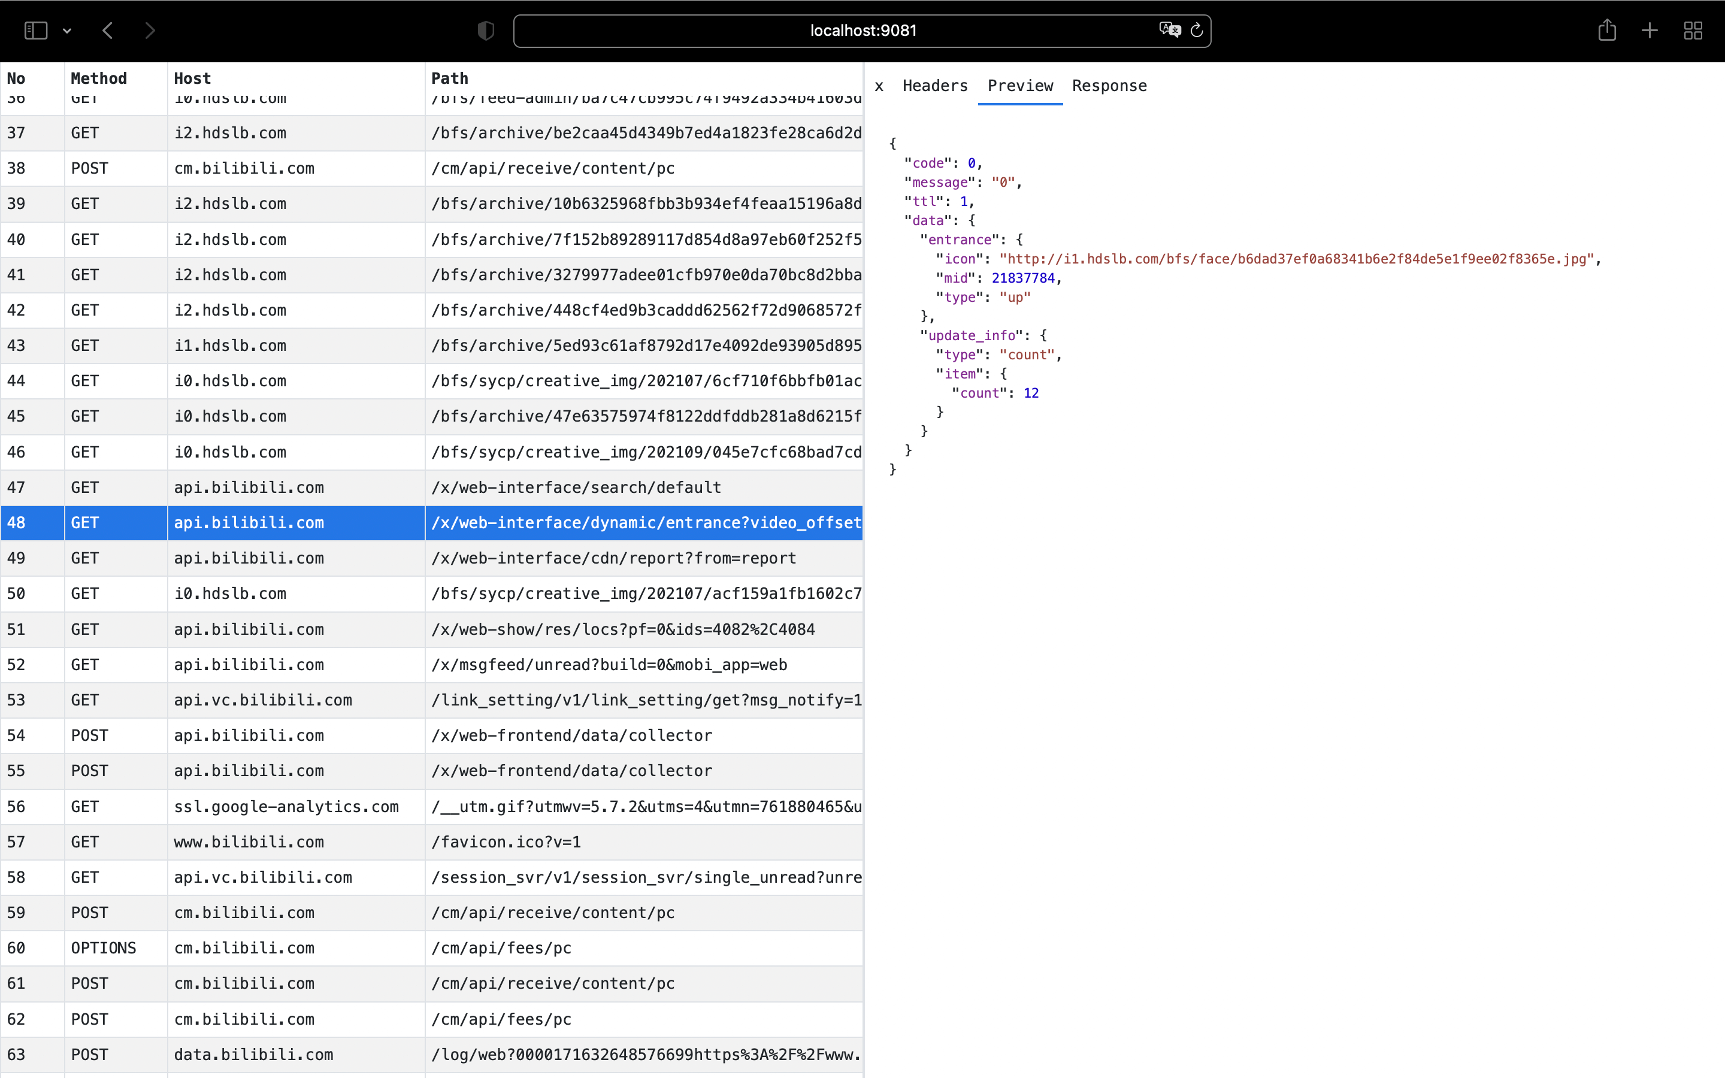The width and height of the screenshot is (1725, 1078).
Task: Go forward with the forward arrow
Action: tap(150, 31)
